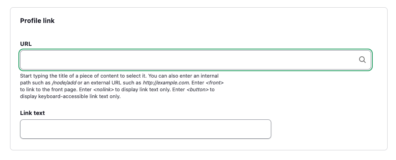Click the /node/add example path text
This screenshot has width=396, height=160.
tap(64, 83)
